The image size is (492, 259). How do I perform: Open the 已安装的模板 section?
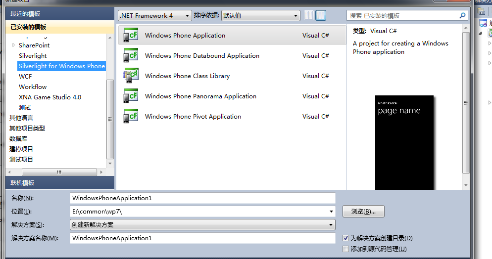(x=59, y=27)
